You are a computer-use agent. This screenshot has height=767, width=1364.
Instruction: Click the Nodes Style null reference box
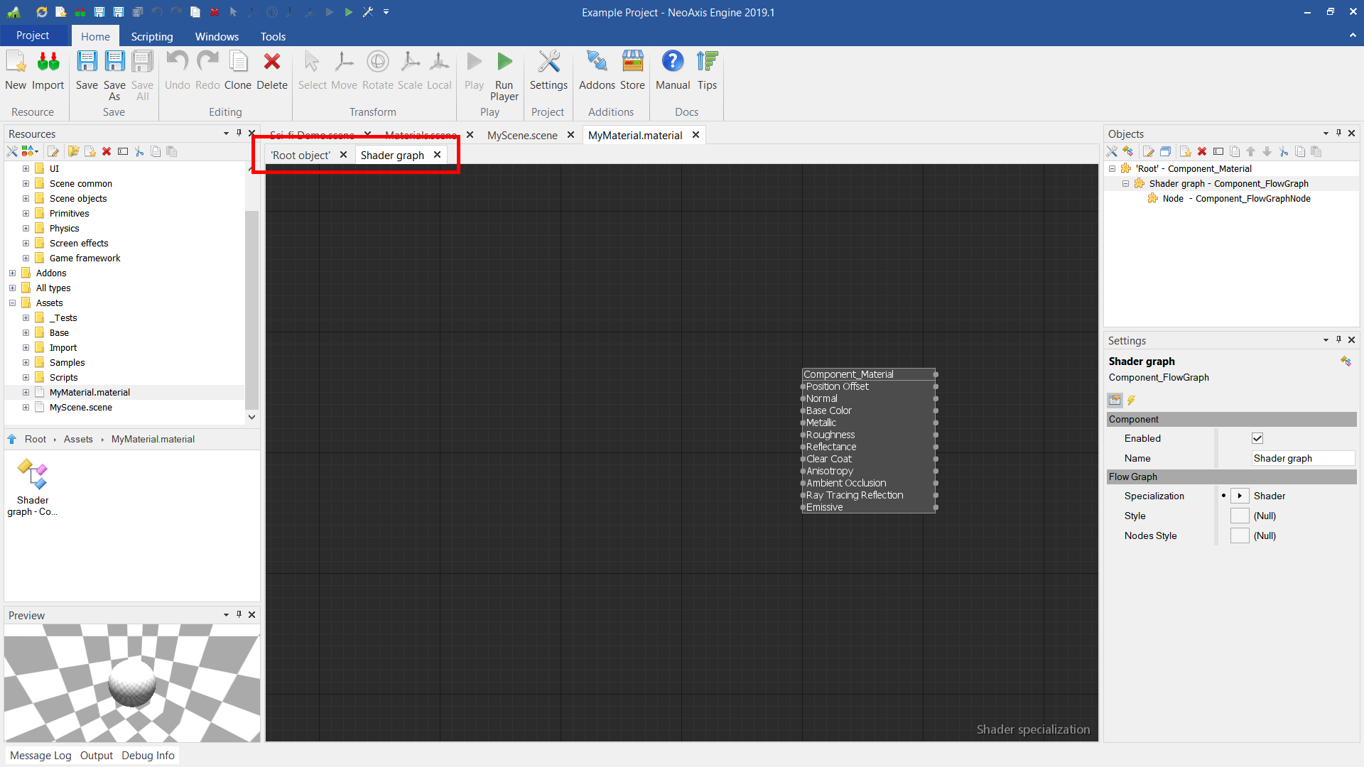(1240, 535)
